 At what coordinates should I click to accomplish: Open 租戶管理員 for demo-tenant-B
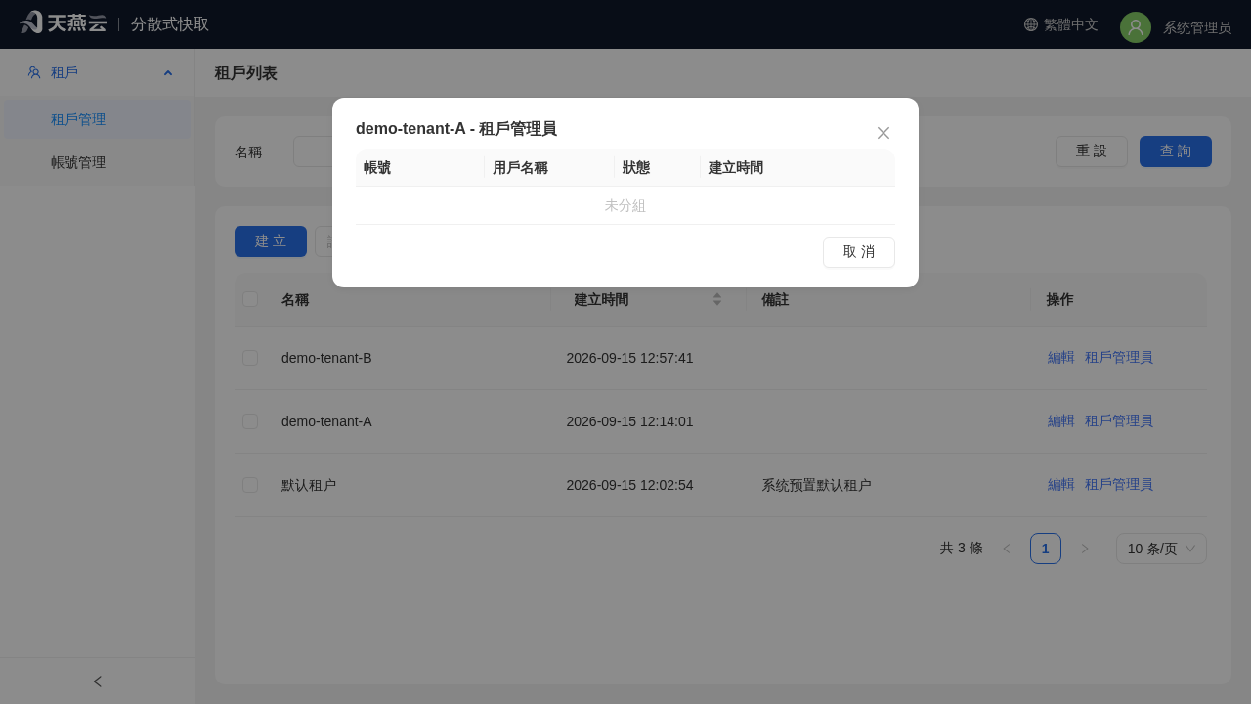(x=1119, y=358)
